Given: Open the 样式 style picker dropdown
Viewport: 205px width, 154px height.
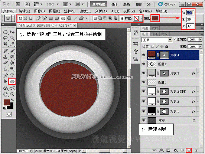Looking at the screenshot, I should [141, 18].
